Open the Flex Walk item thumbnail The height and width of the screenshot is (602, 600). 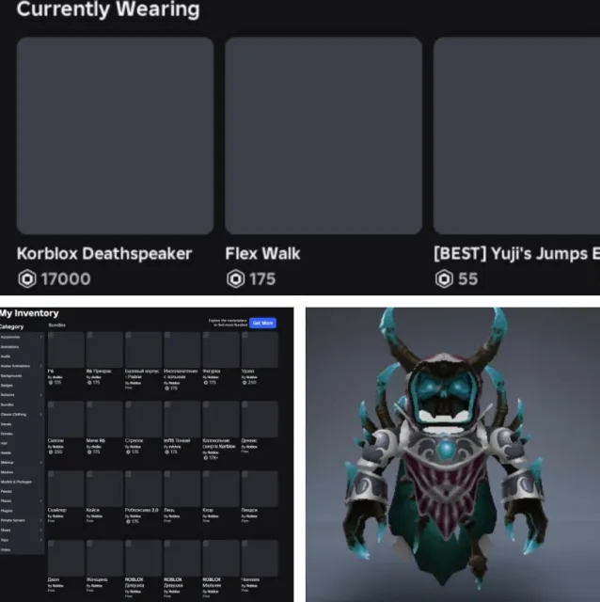point(324,135)
